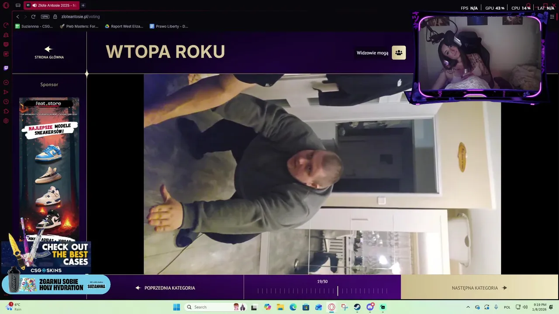Screen dimensions: 559x314
Task: Open volume control in system tray
Action: click(x=525, y=307)
